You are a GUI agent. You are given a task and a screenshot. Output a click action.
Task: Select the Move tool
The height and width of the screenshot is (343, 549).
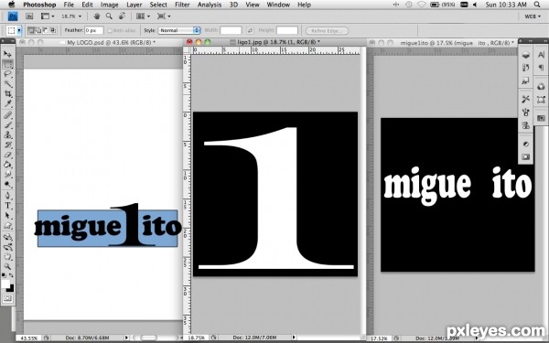click(7, 54)
